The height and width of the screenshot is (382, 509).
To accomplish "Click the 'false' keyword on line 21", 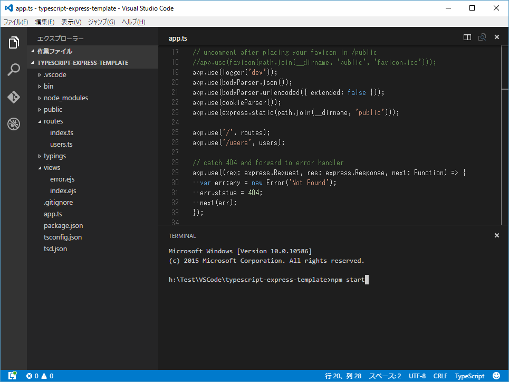I will (x=357, y=92).
